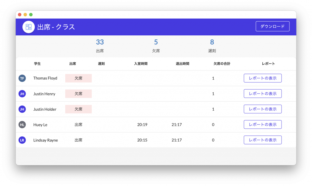Click the 8 遅刻 summary count

212,46
